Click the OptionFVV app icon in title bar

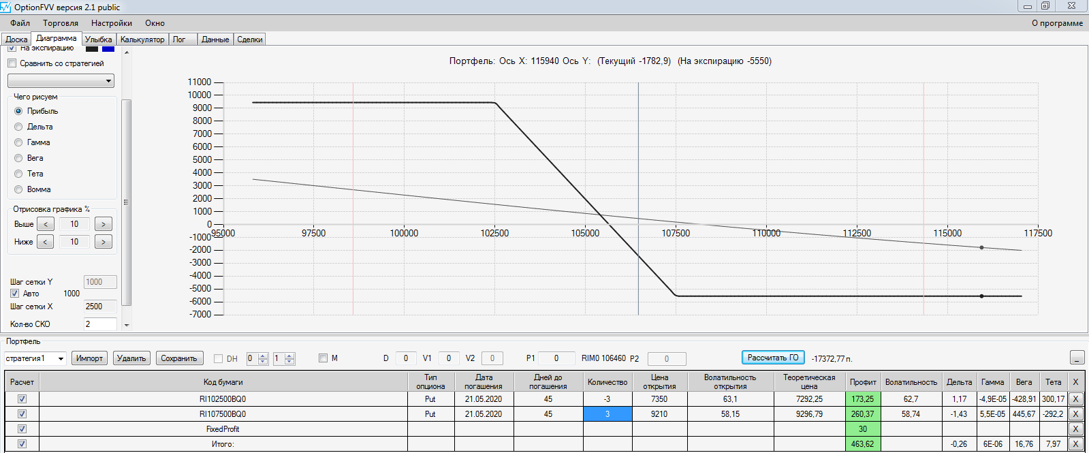(x=6, y=7)
